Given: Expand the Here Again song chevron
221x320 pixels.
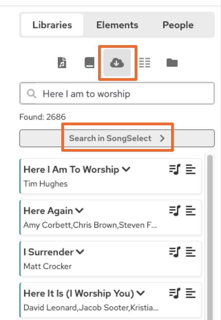Looking at the screenshot, I should [80, 211].
